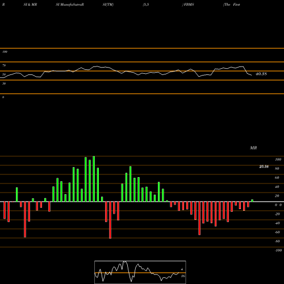Screen dimensions: 284x284
Task: Click MR axis label 40
Action: tap(277, 187)
